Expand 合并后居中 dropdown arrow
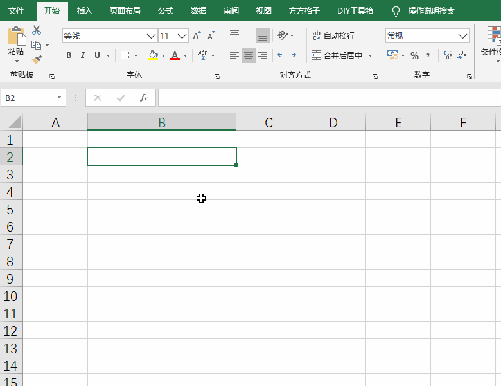Screen dimensions: 501x386 click(371, 56)
